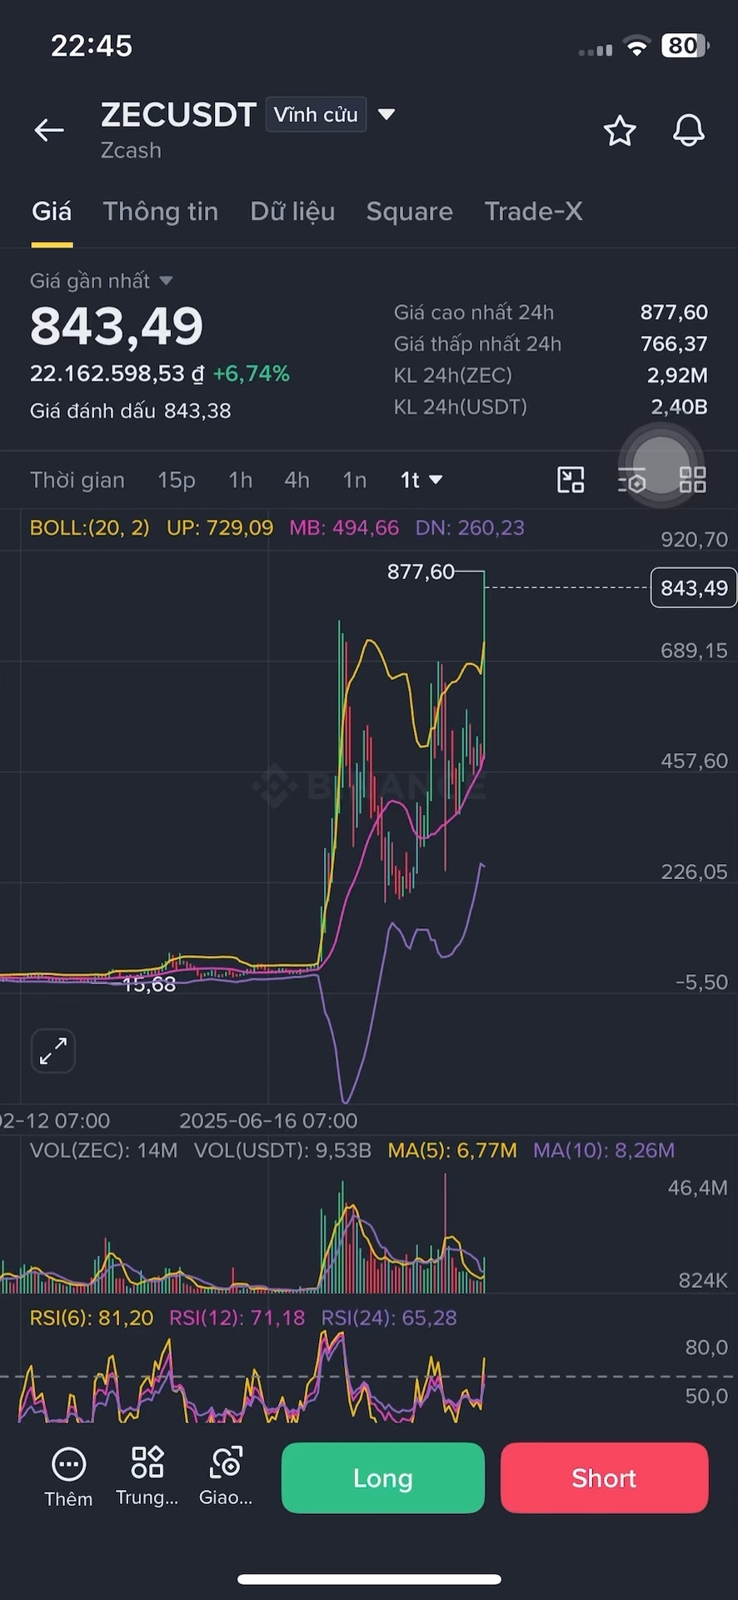Tap the MB: 494,66 Bollinger value

coord(344,527)
